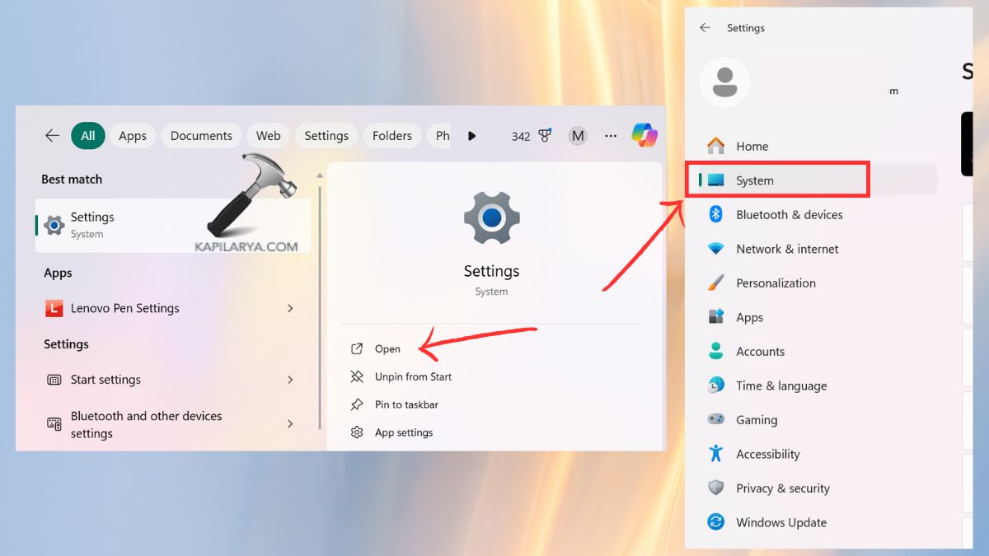Select the Gaming controller icon
Image resolution: width=989 pixels, height=556 pixels.
tap(715, 419)
